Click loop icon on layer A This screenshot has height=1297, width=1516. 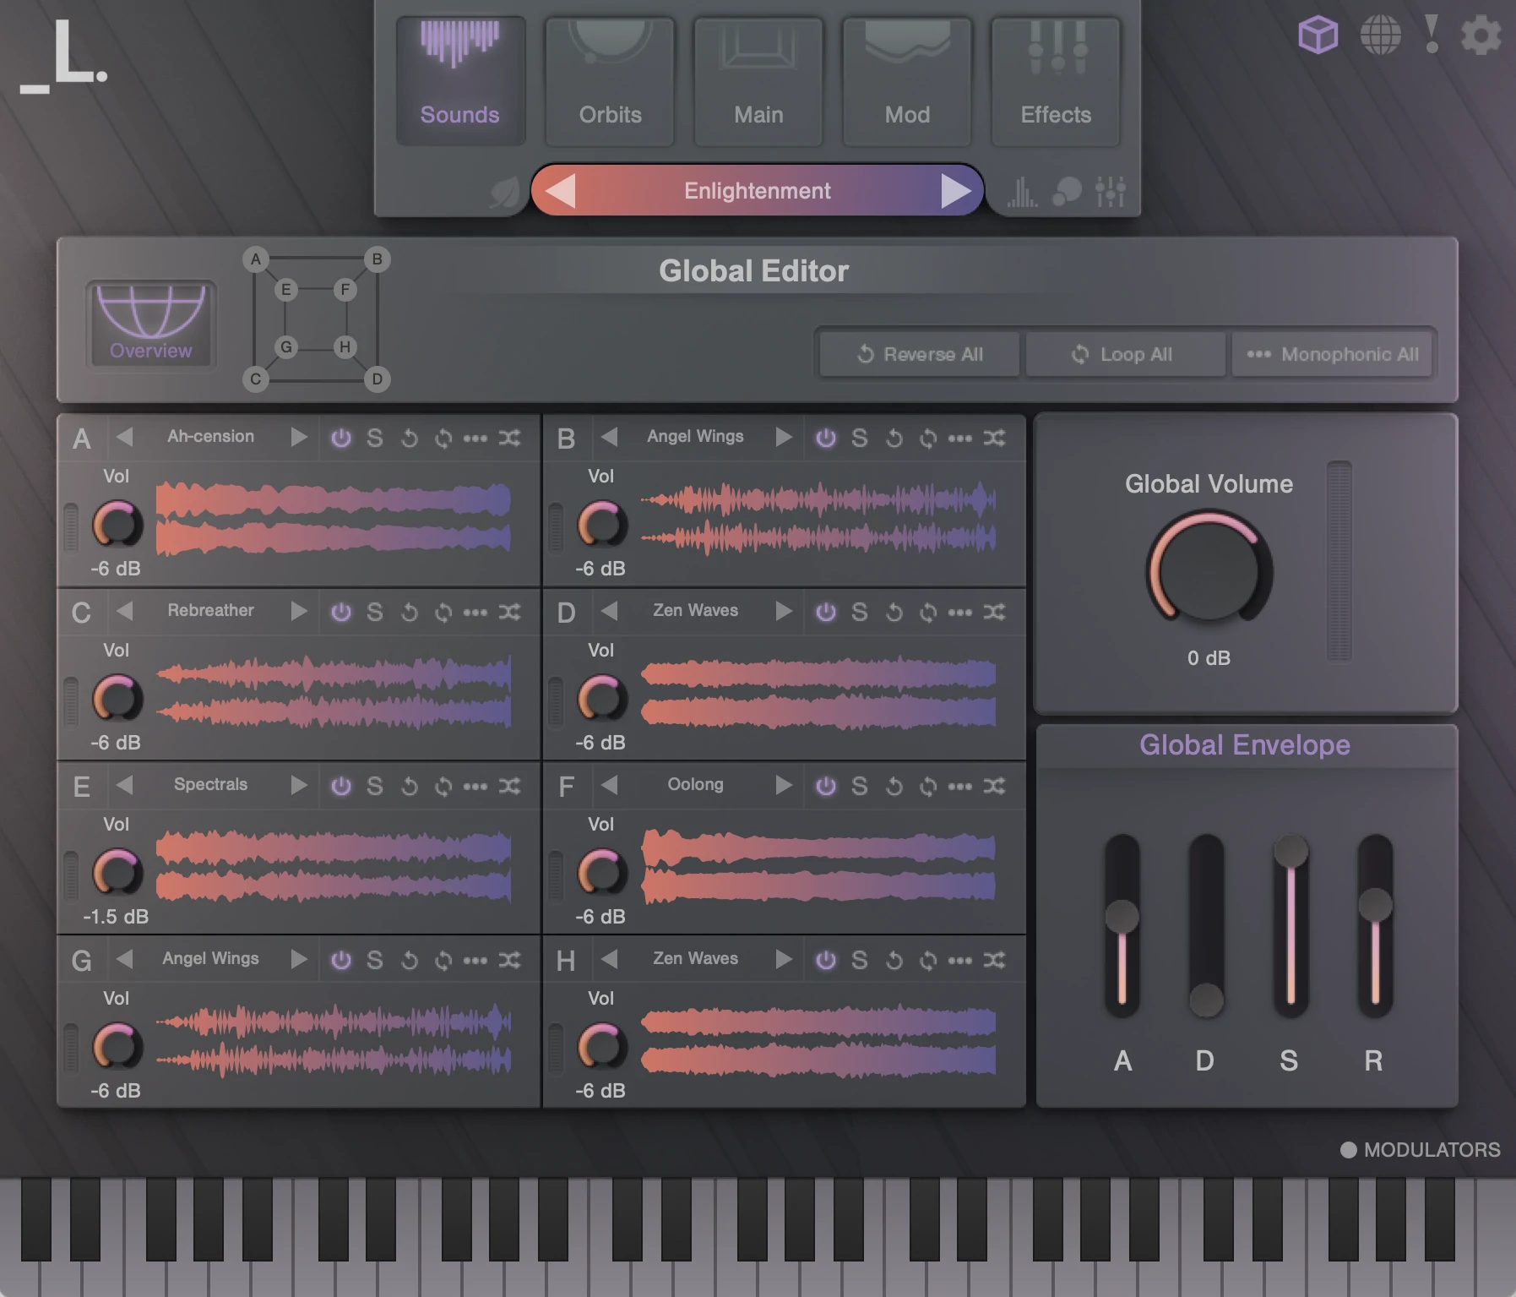[x=443, y=438]
